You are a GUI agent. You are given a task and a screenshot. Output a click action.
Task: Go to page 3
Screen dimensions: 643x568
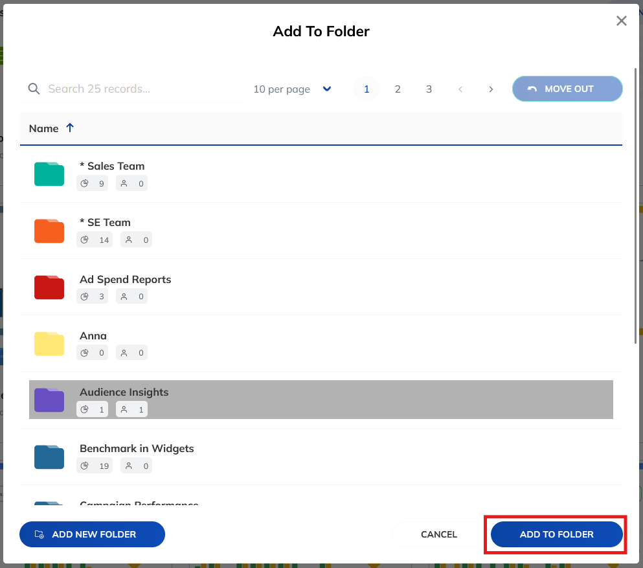tap(429, 89)
